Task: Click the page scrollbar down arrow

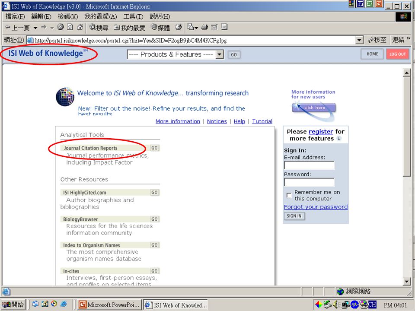Action: tap(407, 281)
